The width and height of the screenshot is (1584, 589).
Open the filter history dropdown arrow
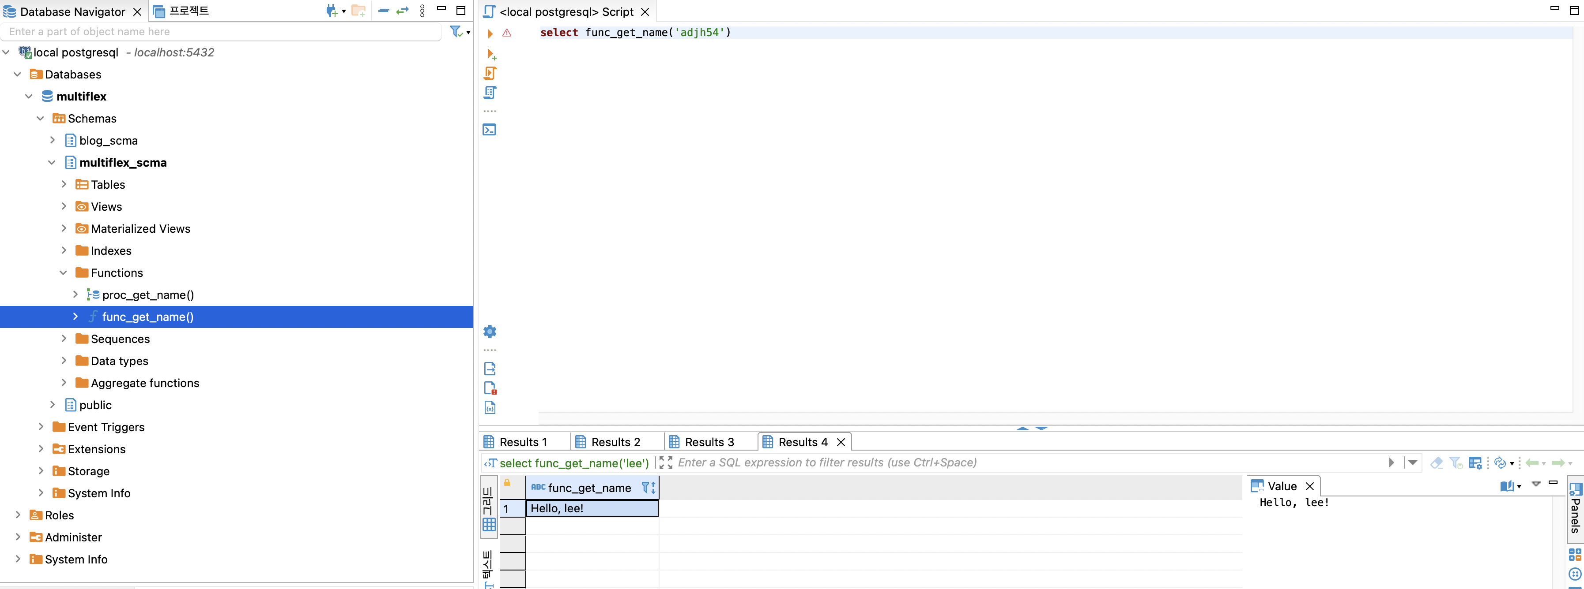pyautogui.click(x=1412, y=462)
